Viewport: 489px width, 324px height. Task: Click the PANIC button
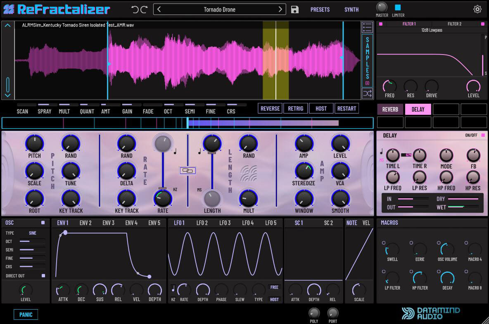[26, 314]
